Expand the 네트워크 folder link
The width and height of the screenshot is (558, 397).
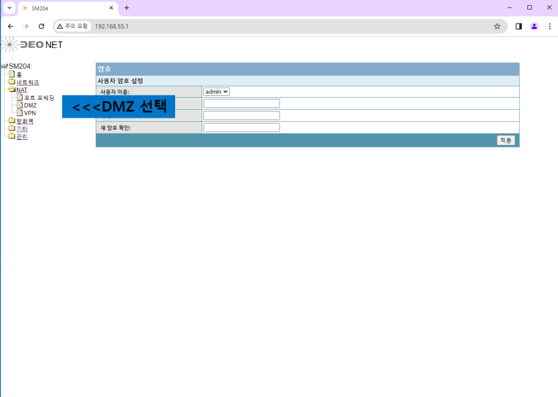(x=28, y=82)
